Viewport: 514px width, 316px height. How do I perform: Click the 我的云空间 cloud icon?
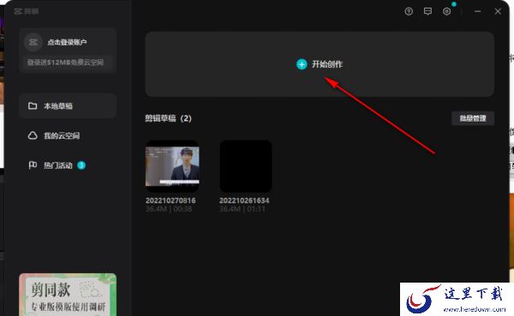(33, 135)
